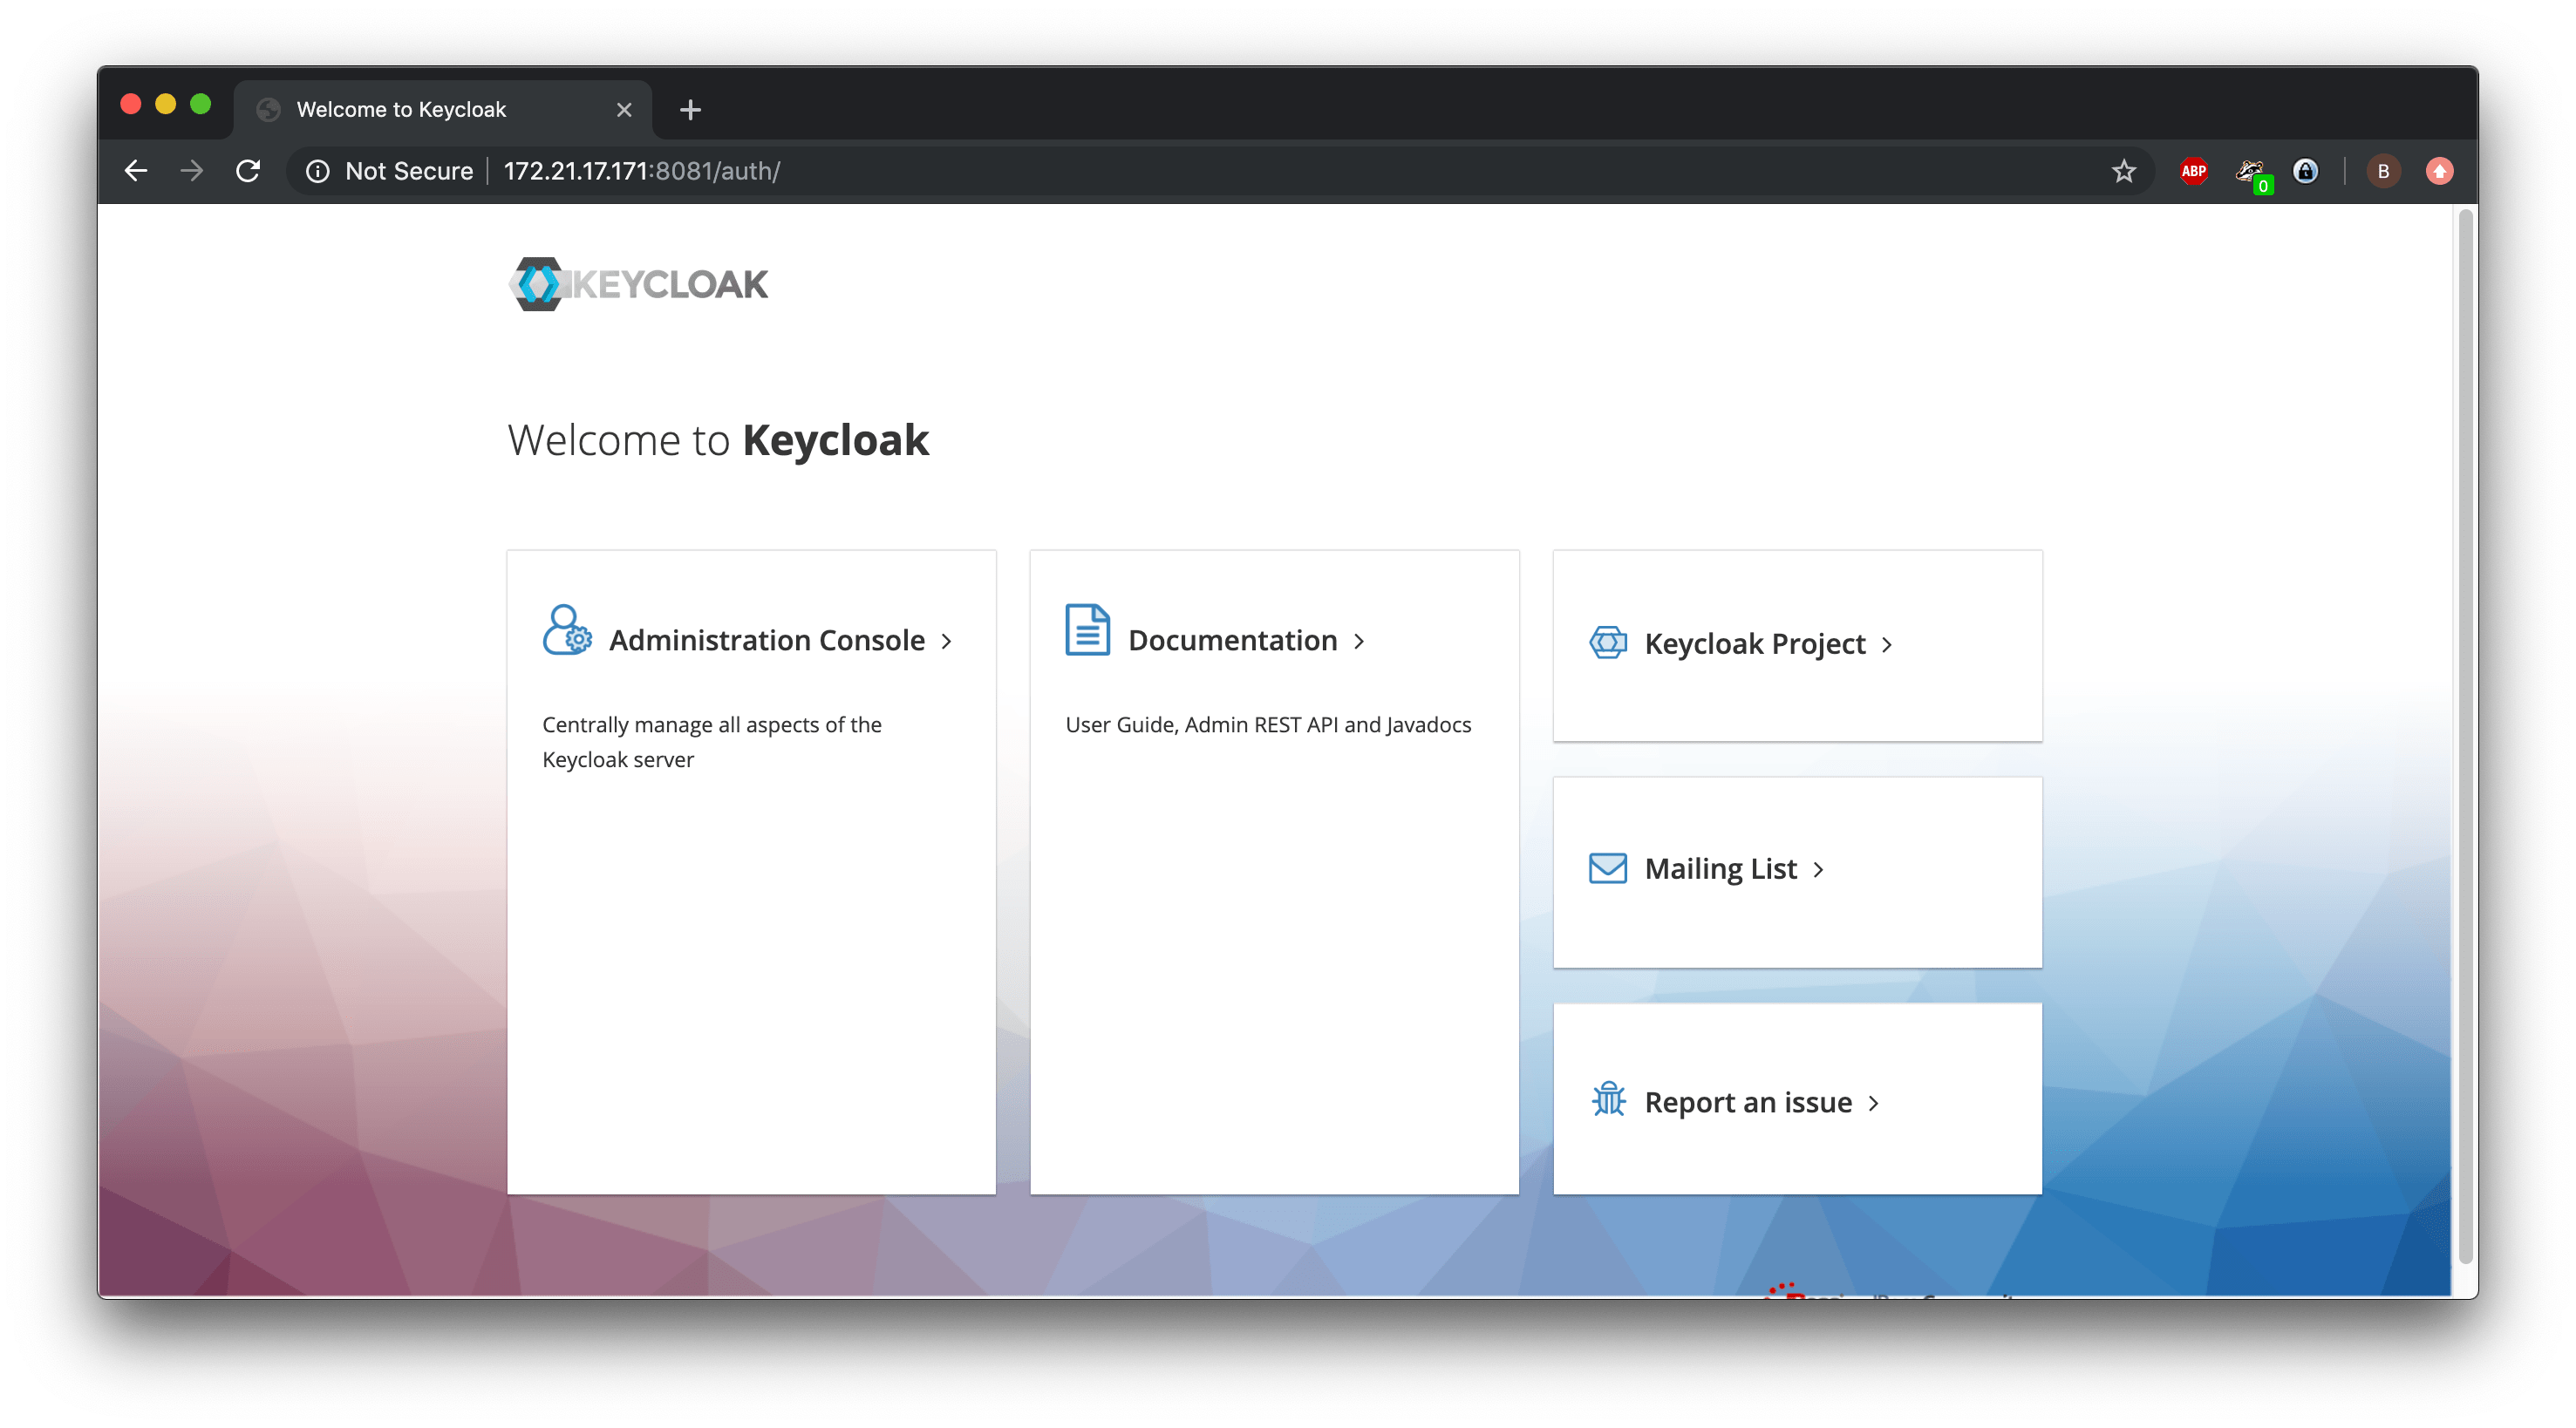This screenshot has width=2576, height=1428.
Task: Open the AdBlock Plus extension
Action: pyautogui.click(x=2193, y=171)
